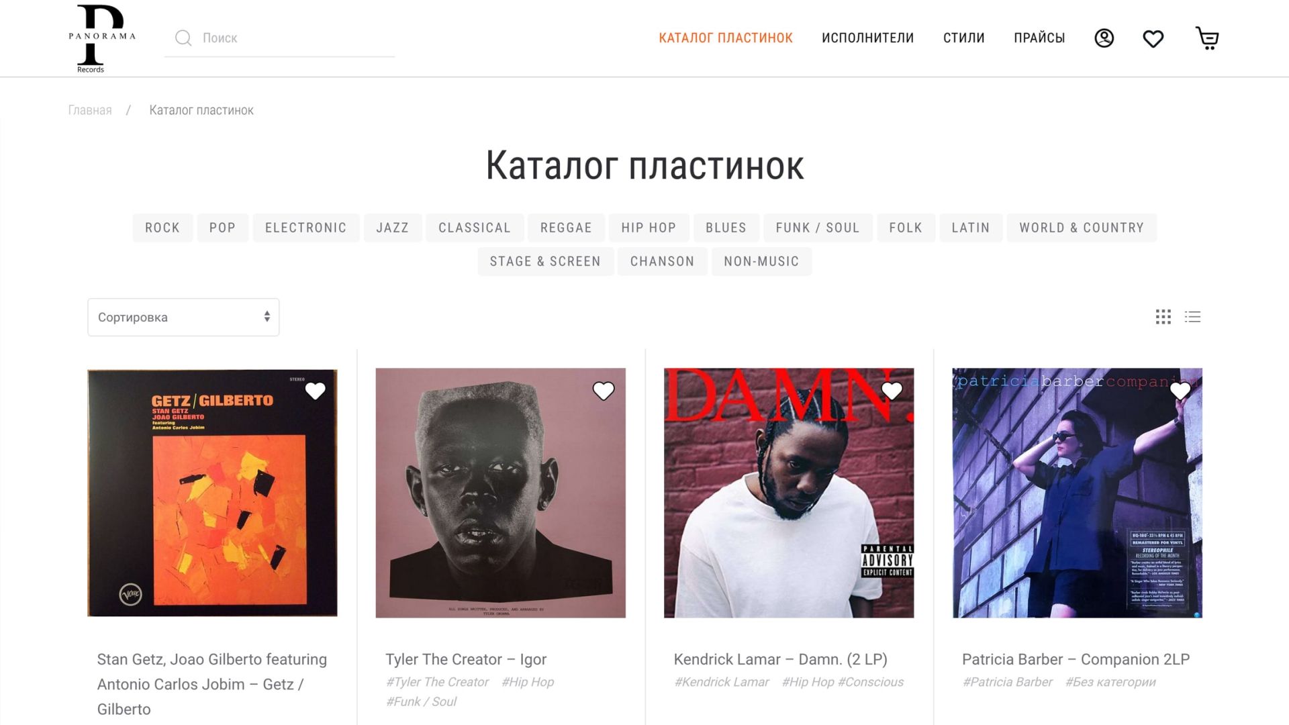Switch to list view layout

pyautogui.click(x=1192, y=317)
